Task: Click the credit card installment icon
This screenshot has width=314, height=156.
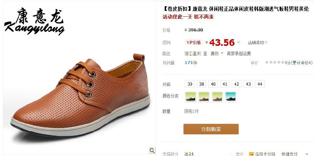Action: (x=251, y=154)
